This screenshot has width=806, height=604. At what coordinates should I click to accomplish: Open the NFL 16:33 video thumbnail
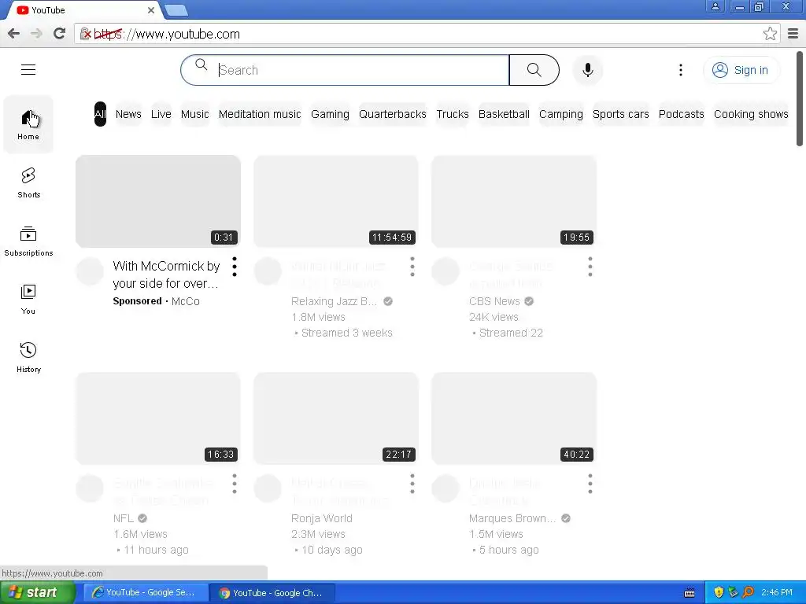pyautogui.click(x=157, y=418)
